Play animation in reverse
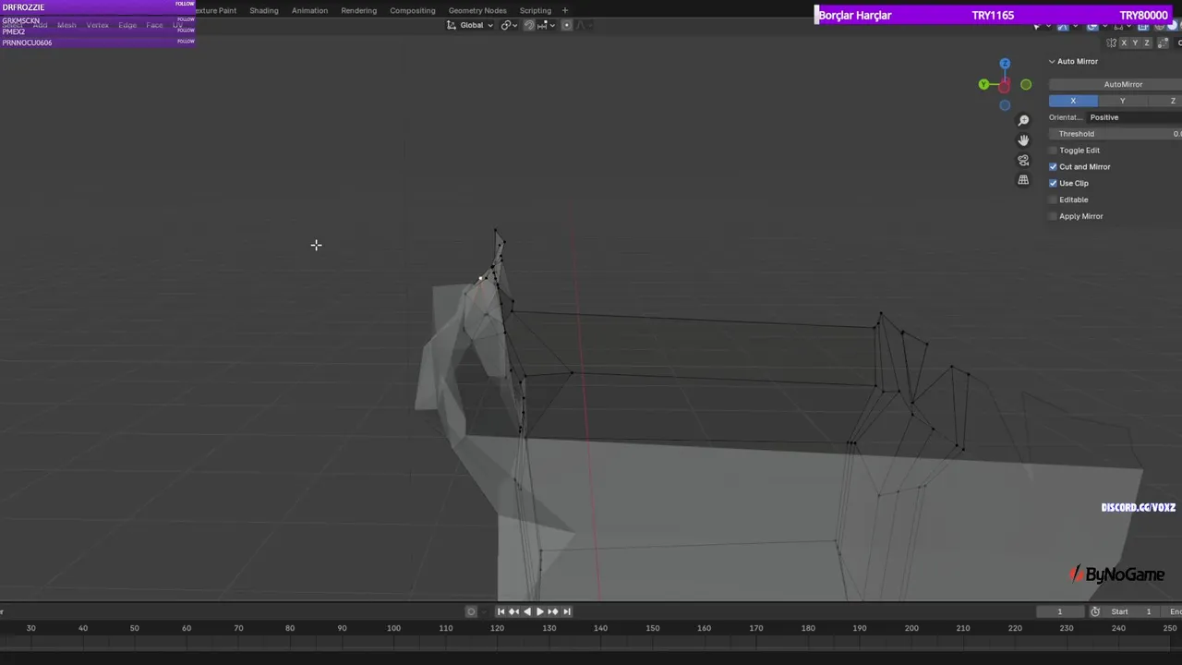Screen dimensions: 1182x665 click(x=527, y=611)
